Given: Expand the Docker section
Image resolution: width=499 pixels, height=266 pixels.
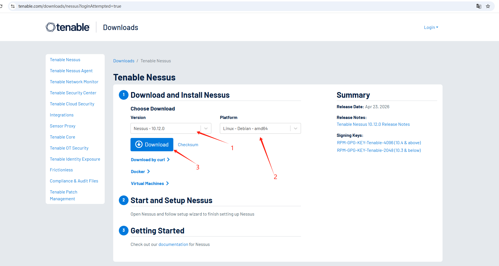Looking at the screenshot, I should pos(140,172).
